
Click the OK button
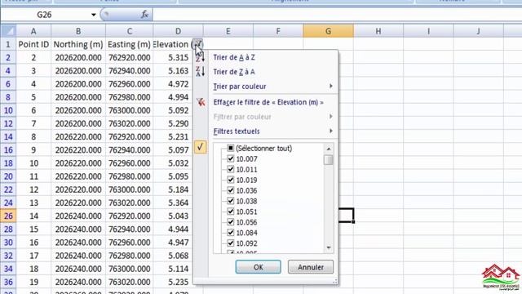[x=258, y=267]
